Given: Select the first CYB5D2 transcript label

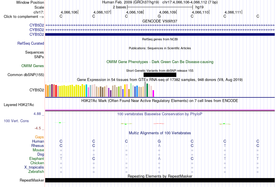Looking at the screenshot, I should pos(37,25).
